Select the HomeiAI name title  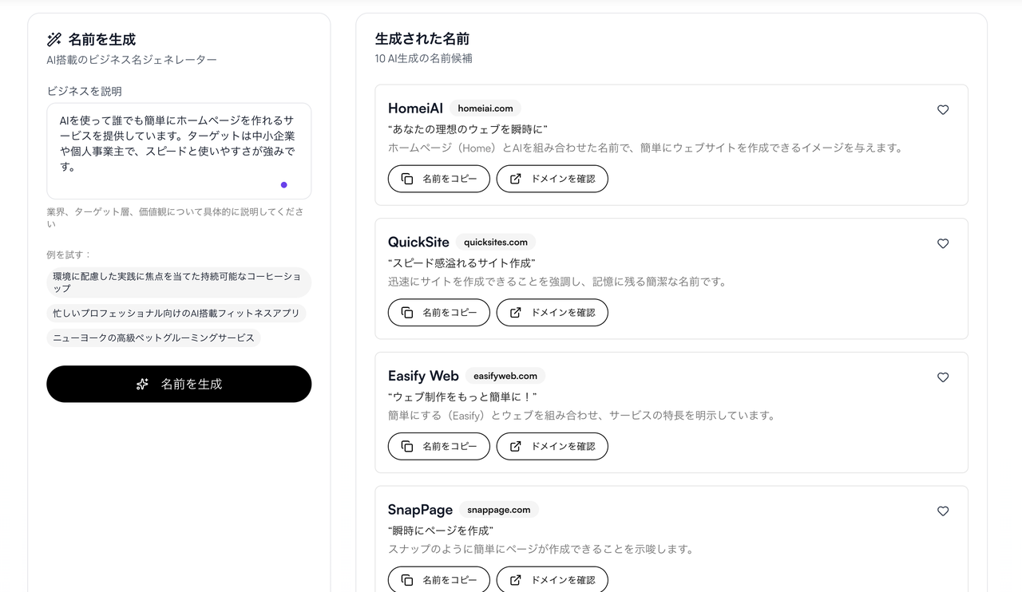click(415, 109)
